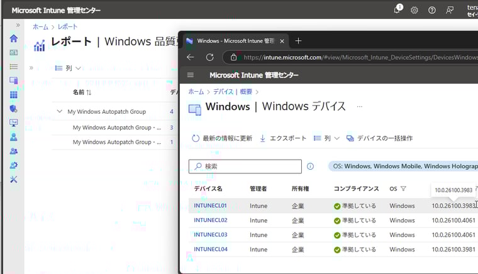Click site lock icon in address bar
478x274 pixels.
(x=233, y=57)
